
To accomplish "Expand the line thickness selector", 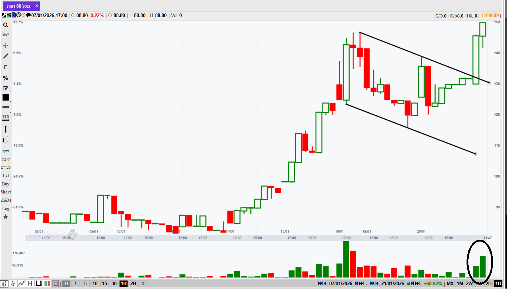I will coord(5,107).
